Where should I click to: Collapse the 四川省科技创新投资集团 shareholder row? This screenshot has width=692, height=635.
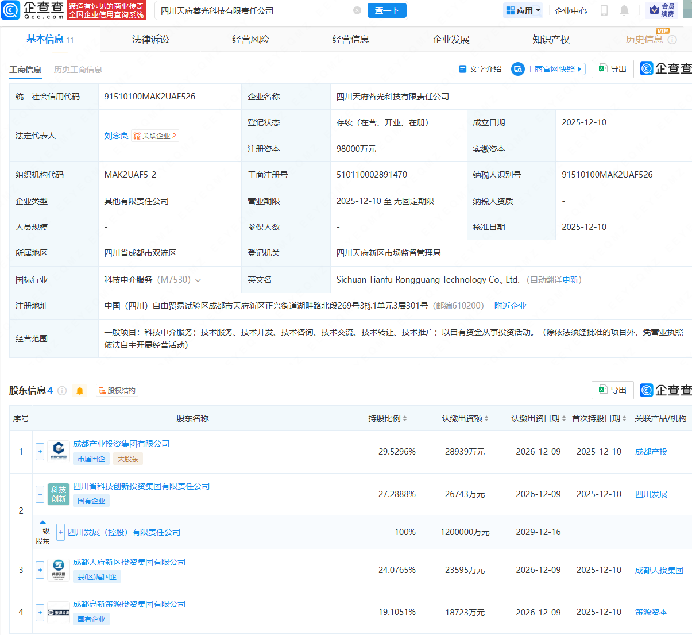pyautogui.click(x=40, y=494)
